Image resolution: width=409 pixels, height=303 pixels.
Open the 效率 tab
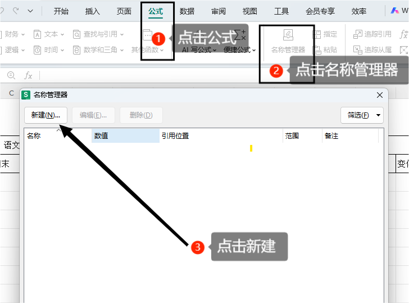coord(358,11)
